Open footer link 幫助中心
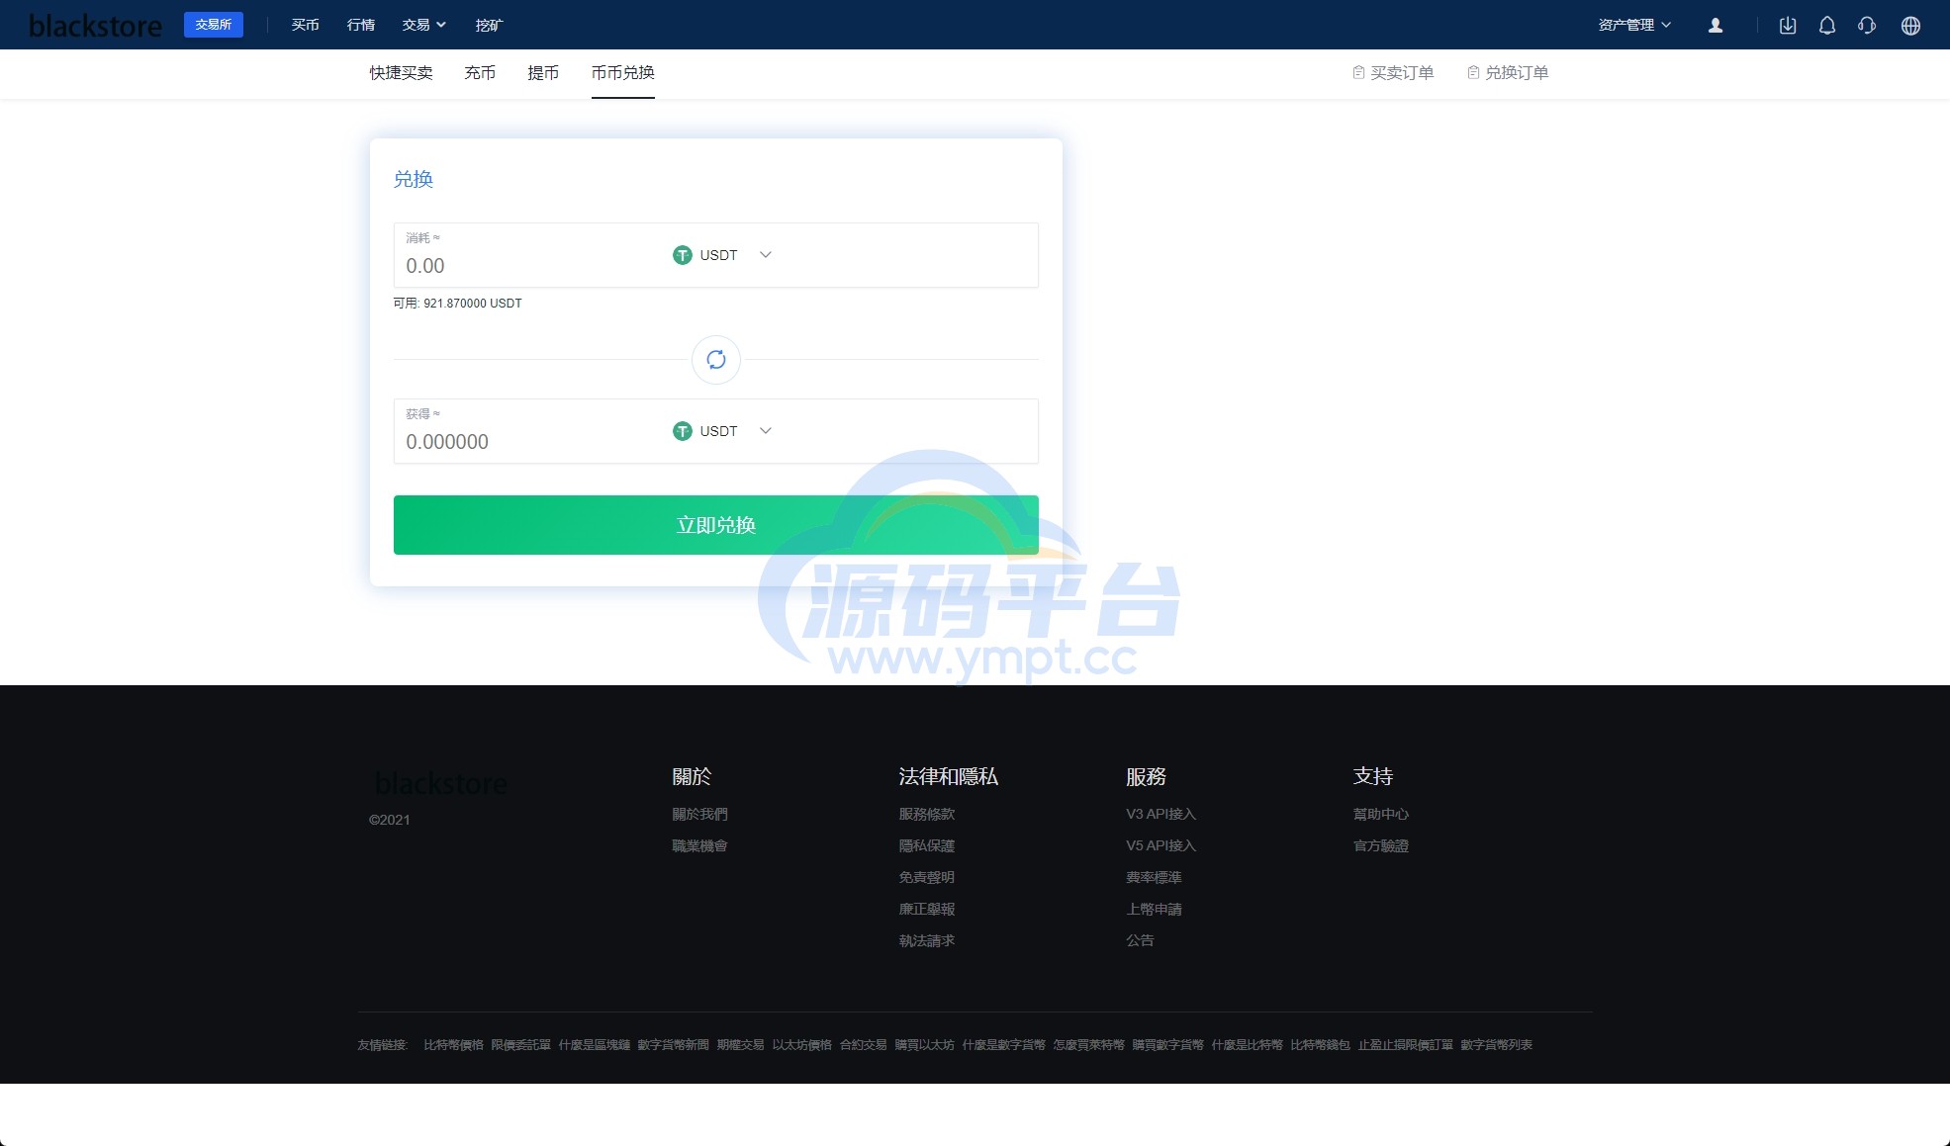This screenshot has width=1950, height=1146. coord(1381,814)
